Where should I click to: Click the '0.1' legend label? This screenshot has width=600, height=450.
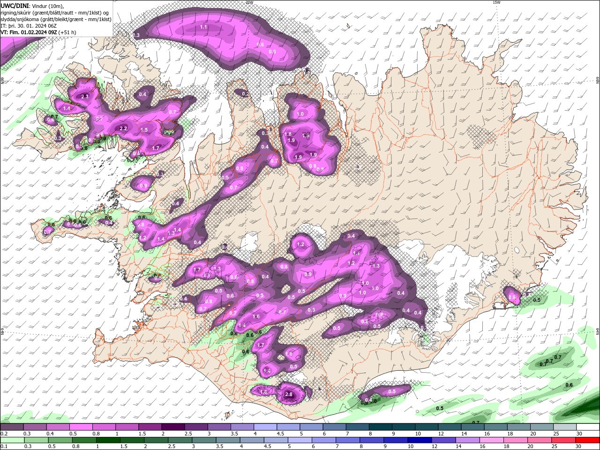(x=4, y=446)
